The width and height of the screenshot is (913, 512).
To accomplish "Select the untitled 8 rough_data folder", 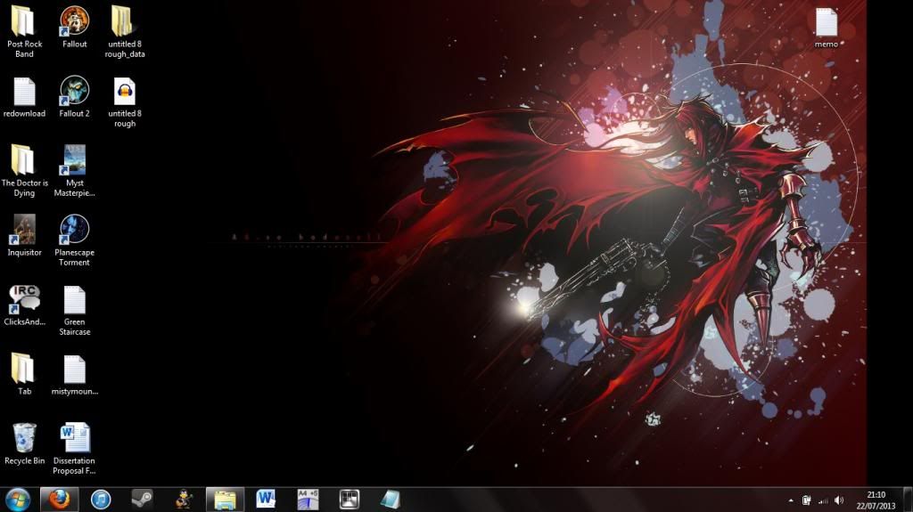I will pyautogui.click(x=125, y=31).
